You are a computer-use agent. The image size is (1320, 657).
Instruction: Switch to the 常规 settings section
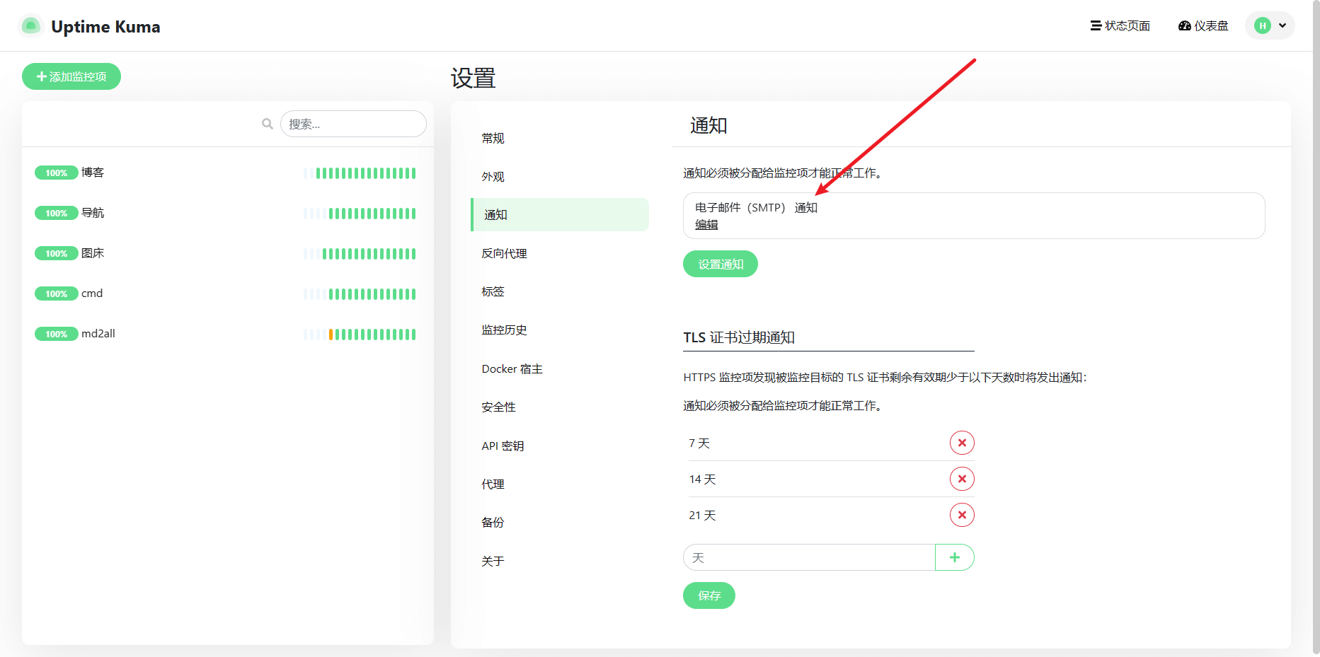tap(493, 138)
